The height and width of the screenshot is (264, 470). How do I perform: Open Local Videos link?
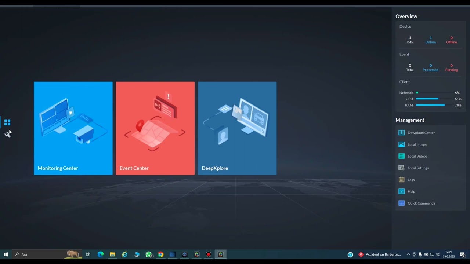[x=417, y=156]
